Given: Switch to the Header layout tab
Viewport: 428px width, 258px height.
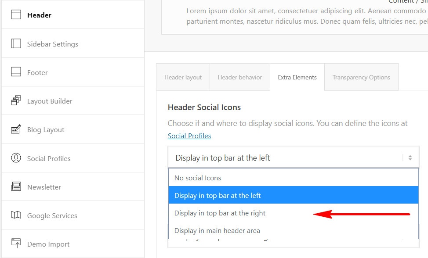Looking at the screenshot, I should [x=183, y=77].
